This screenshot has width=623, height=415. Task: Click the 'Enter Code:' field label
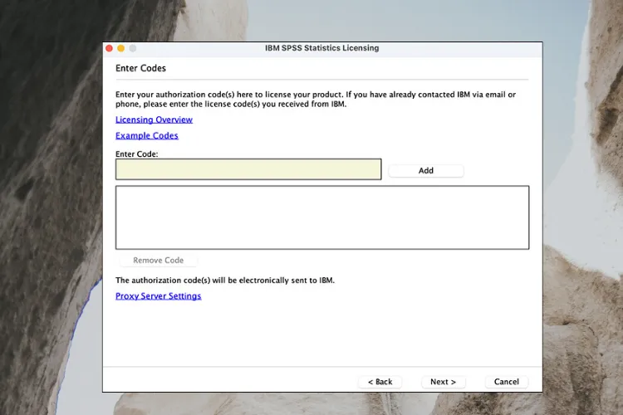point(136,154)
